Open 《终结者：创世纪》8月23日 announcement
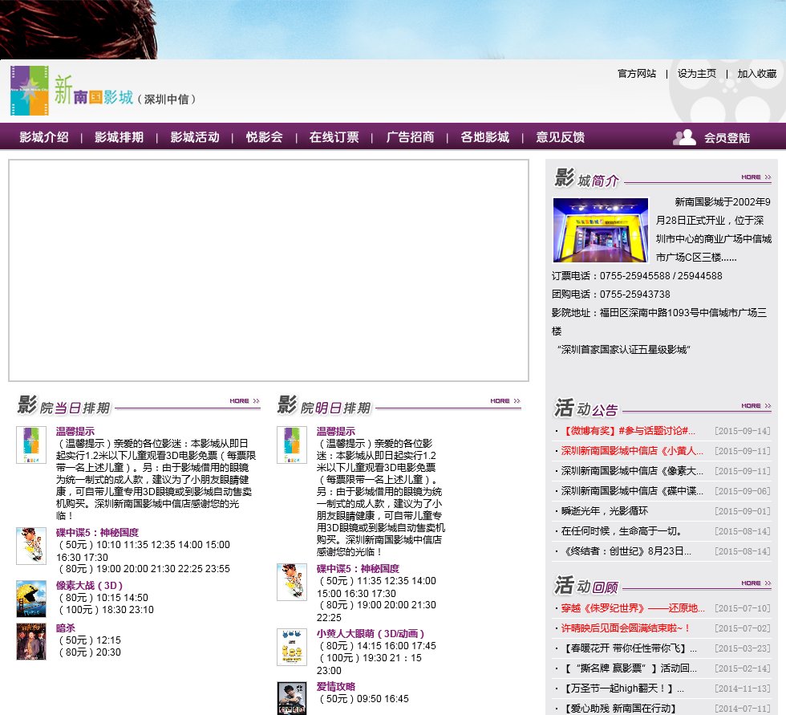This screenshot has width=786, height=715. [626, 551]
